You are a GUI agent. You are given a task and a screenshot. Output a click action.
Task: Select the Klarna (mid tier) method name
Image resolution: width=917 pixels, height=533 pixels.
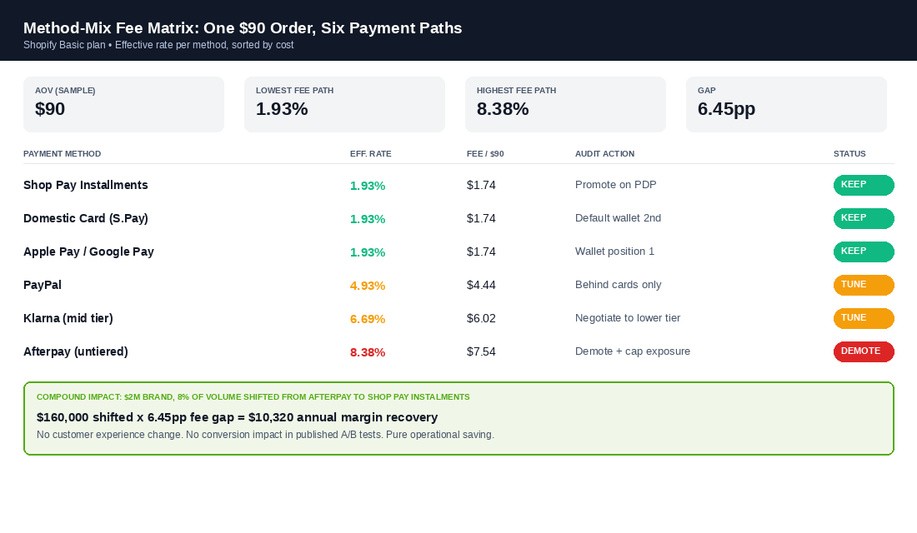pos(68,318)
